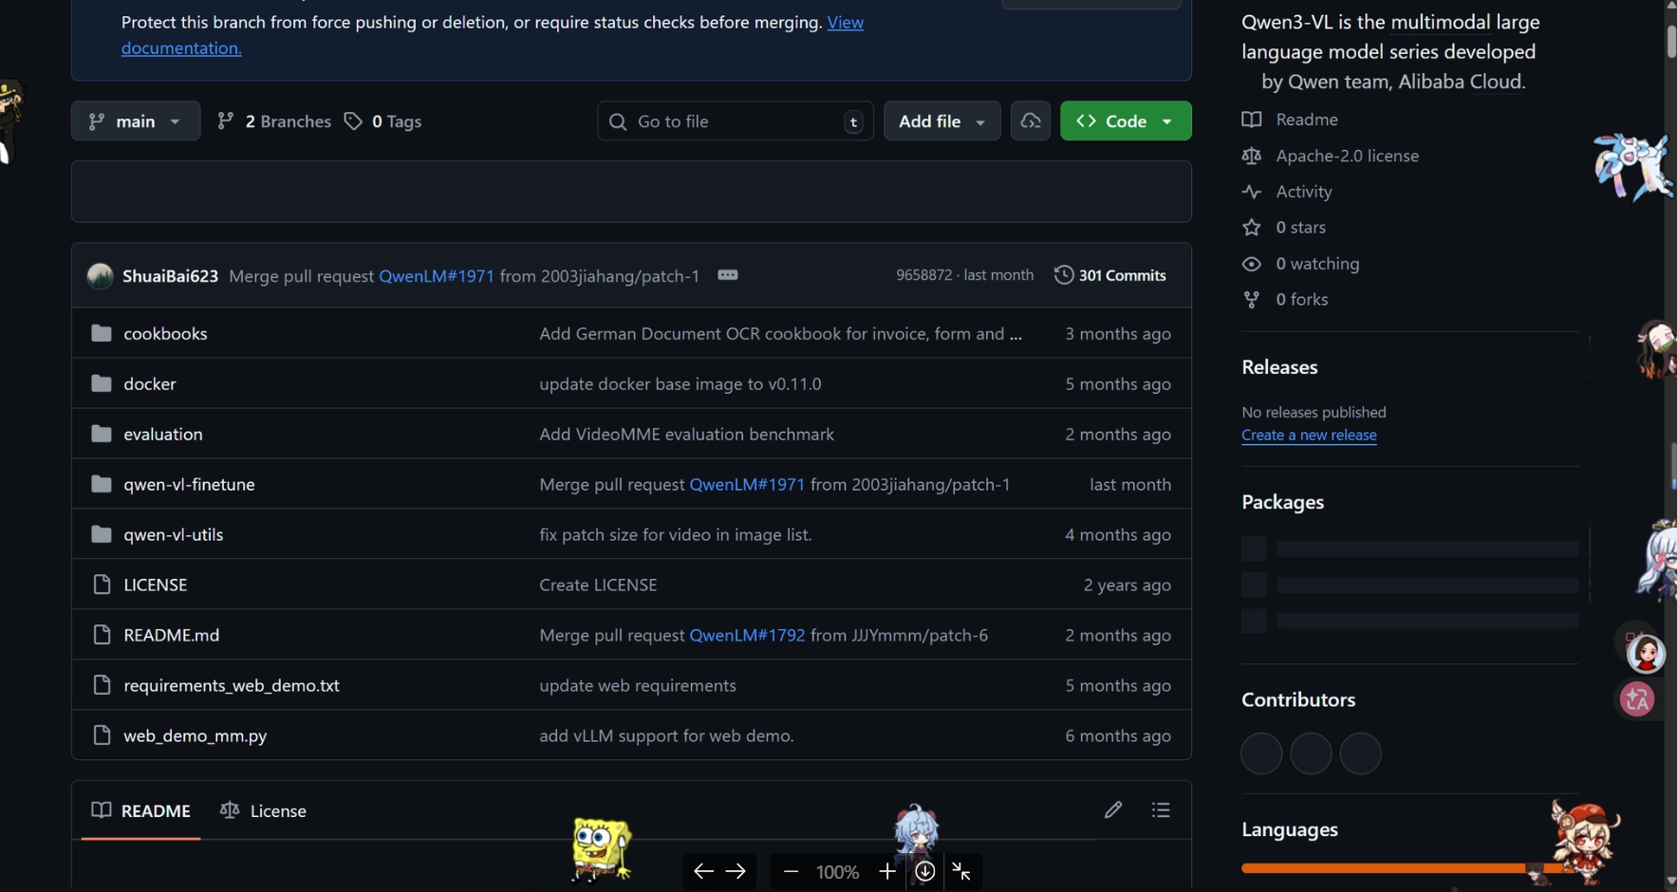The image size is (1677, 892).
Task: Click the README.md file icon
Action: click(102, 635)
